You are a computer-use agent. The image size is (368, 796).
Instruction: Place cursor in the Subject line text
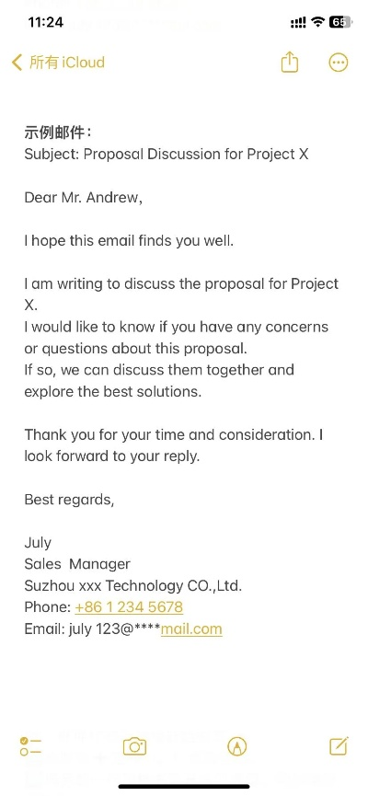[x=167, y=154]
